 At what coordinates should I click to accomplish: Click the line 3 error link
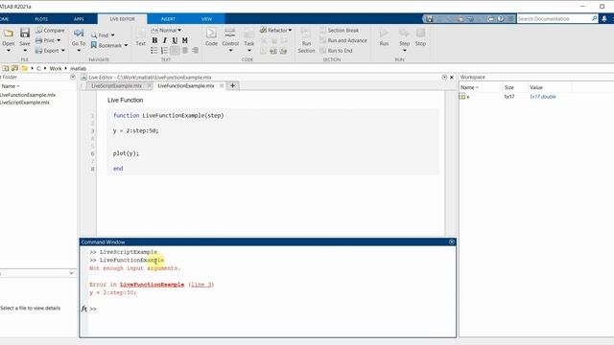point(201,285)
